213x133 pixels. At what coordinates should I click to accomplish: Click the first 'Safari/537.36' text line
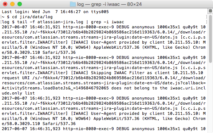coord(59,52)
